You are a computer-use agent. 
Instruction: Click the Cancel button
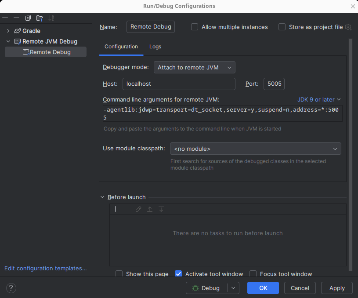coord(300,288)
